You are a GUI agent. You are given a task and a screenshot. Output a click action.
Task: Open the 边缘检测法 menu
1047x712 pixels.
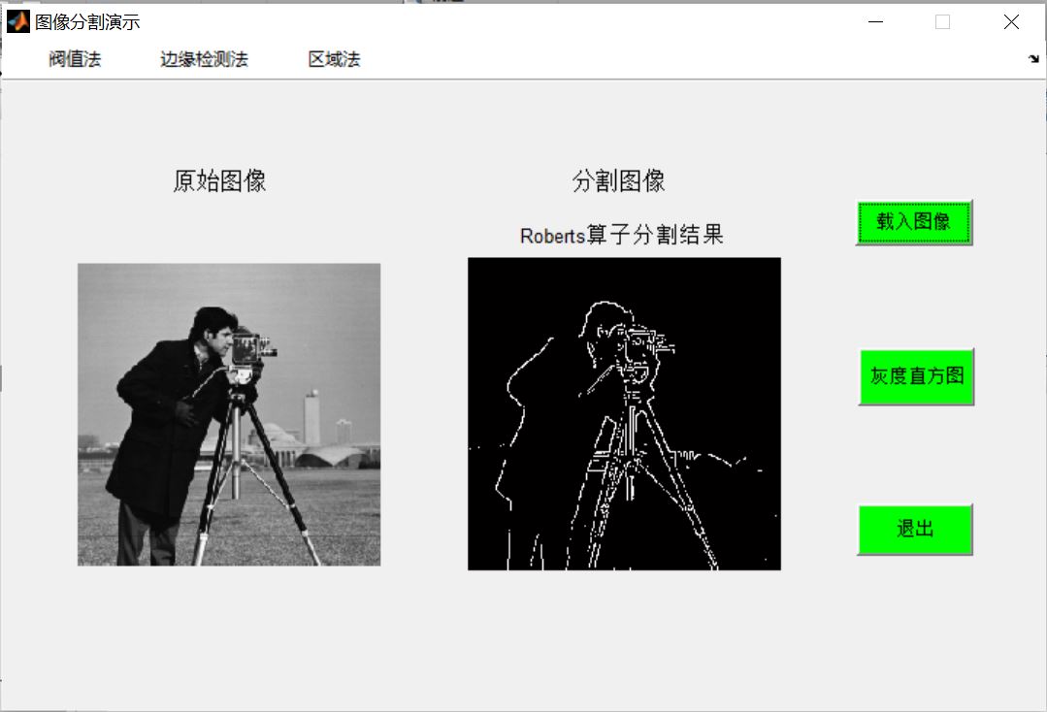coord(205,59)
